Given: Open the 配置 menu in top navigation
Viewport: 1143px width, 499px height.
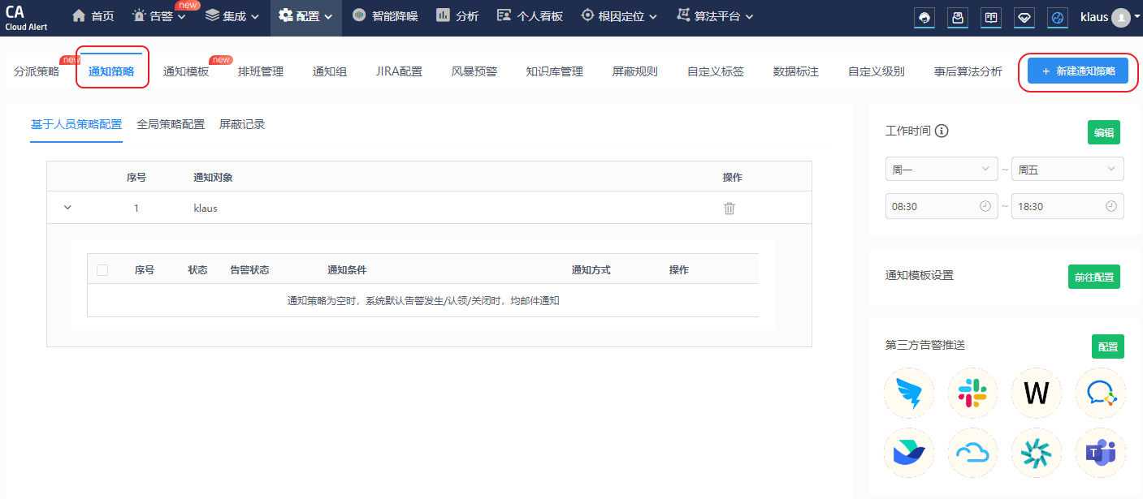Looking at the screenshot, I should point(305,17).
